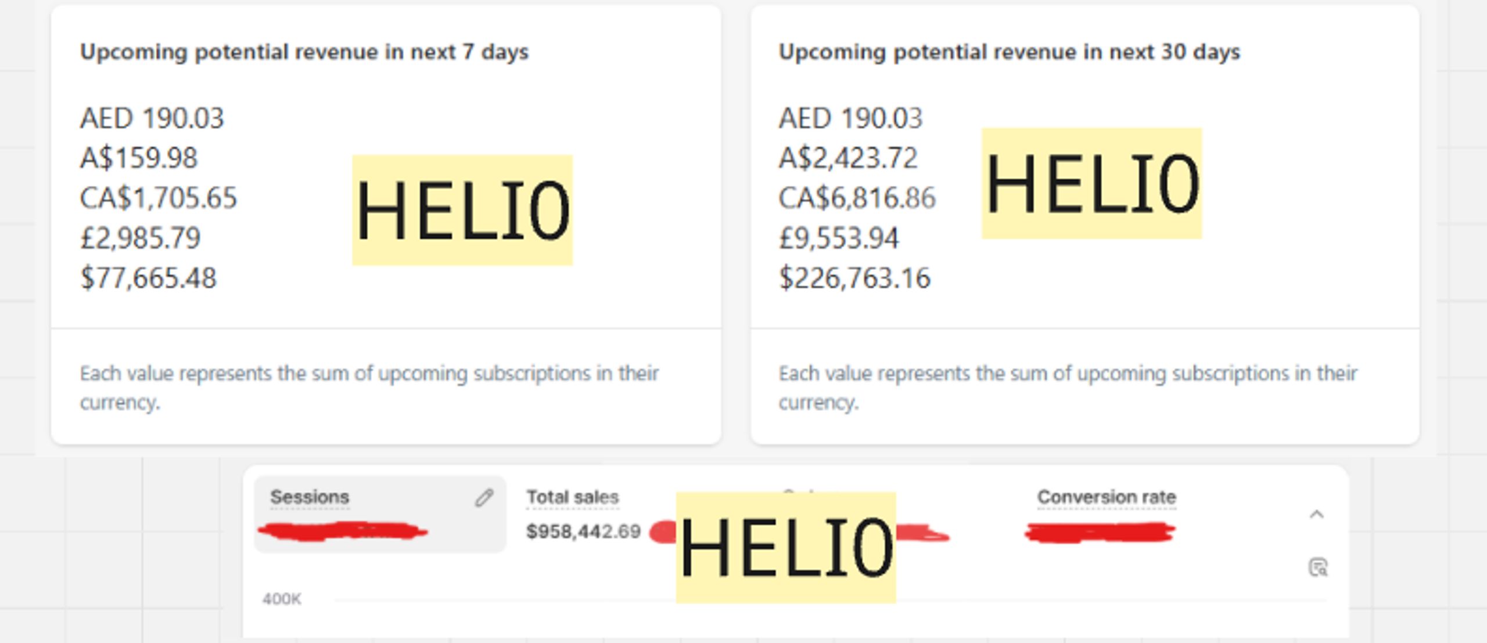Screen dimensions: 1487x643
Task: Collapse the analytics panel using the chevron-up arrow
Action: pos(1317,514)
